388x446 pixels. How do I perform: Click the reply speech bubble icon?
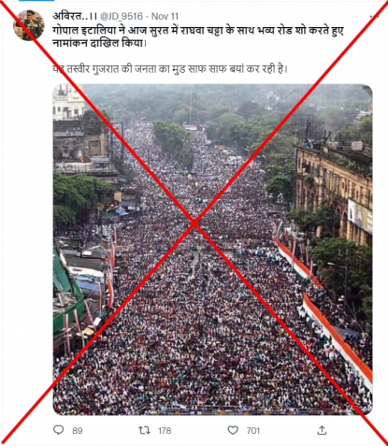pos(59,430)
